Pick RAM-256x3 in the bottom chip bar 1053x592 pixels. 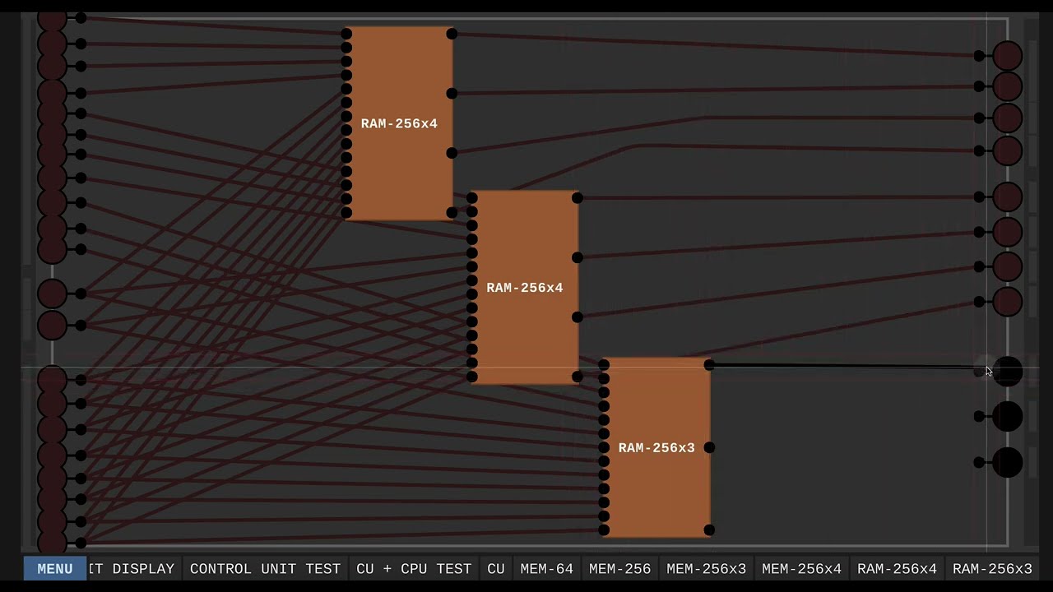992,569
